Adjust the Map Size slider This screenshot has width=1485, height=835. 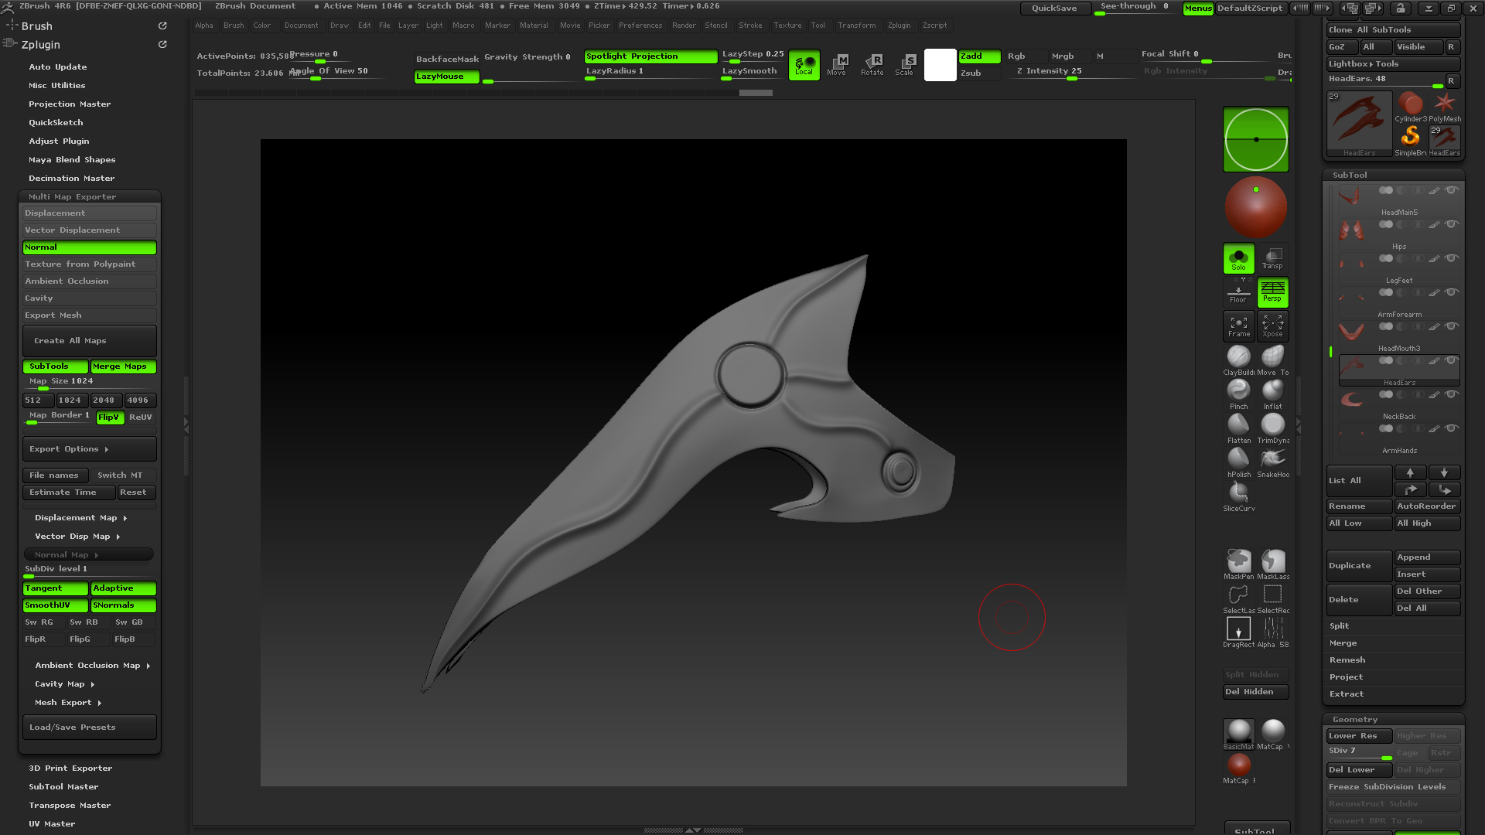click(89, 383)
